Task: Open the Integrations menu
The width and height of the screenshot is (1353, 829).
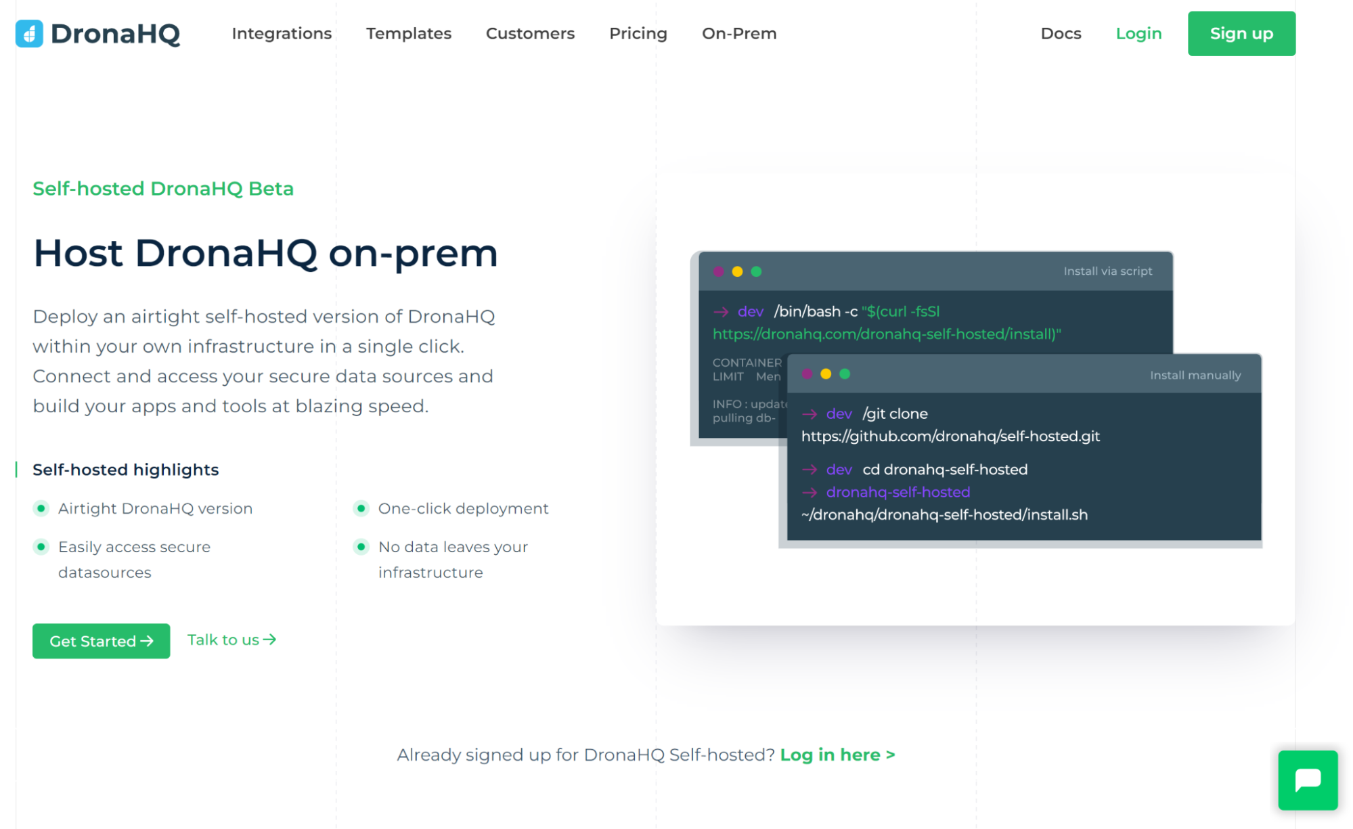Action: pyautogui.click(x=282, y=33)
